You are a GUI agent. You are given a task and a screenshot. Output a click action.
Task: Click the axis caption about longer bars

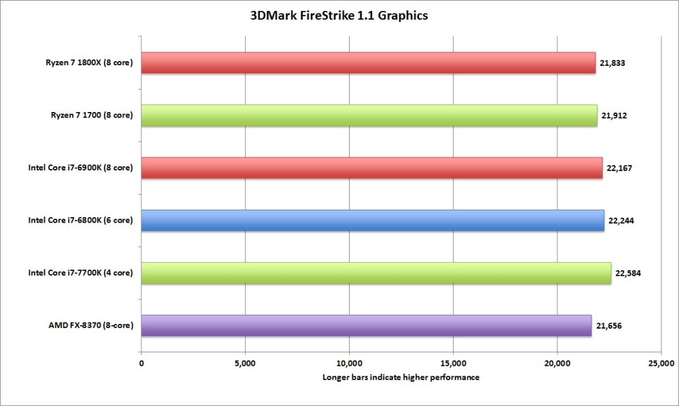(401, 377)
